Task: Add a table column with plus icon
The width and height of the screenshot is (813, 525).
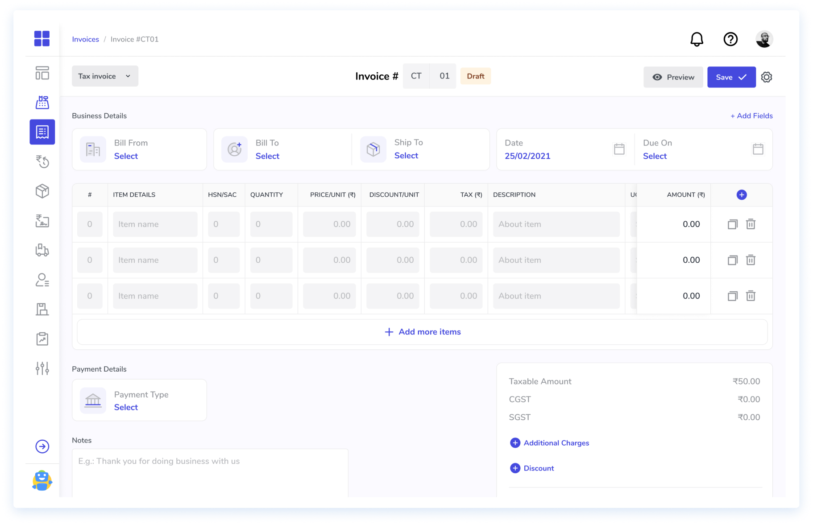Action: click(x=741, y=195)
